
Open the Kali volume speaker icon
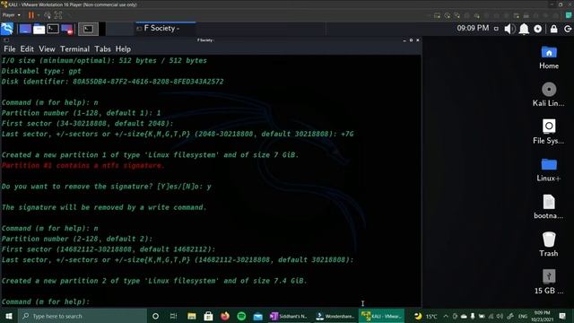[509, 29]
